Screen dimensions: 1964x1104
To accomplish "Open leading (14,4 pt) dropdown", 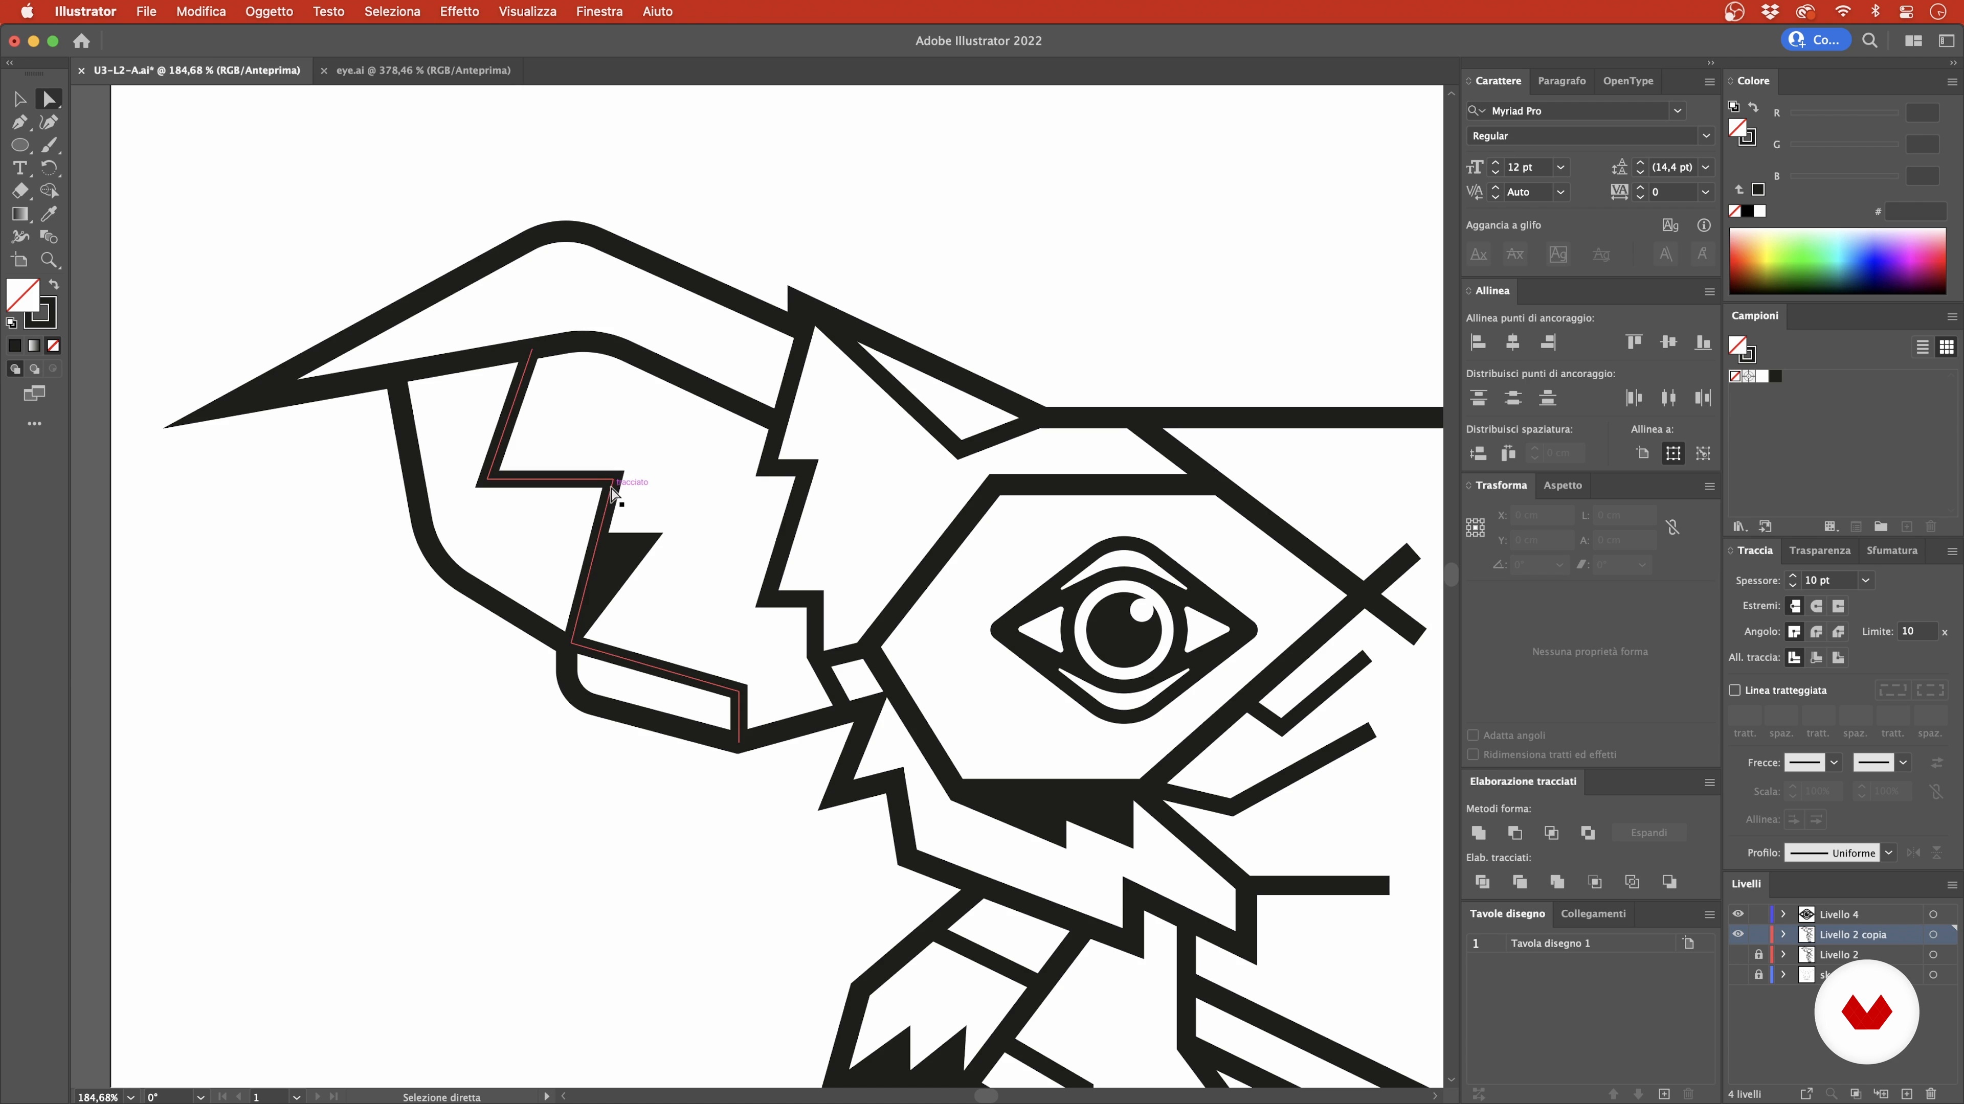I will (x=1706, y=168).
